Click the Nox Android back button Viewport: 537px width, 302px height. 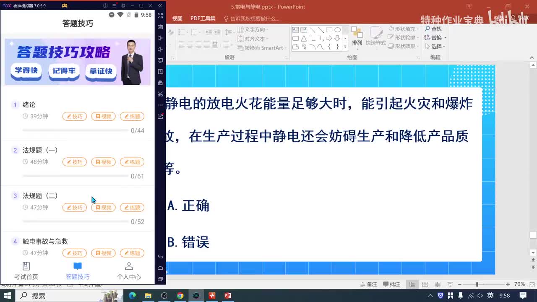[160, 256]
